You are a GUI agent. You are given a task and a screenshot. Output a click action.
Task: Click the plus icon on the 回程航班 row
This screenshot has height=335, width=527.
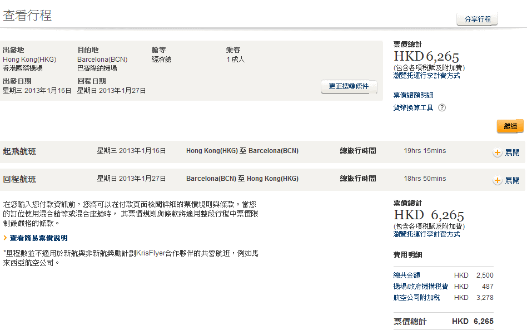click(497, 180)
